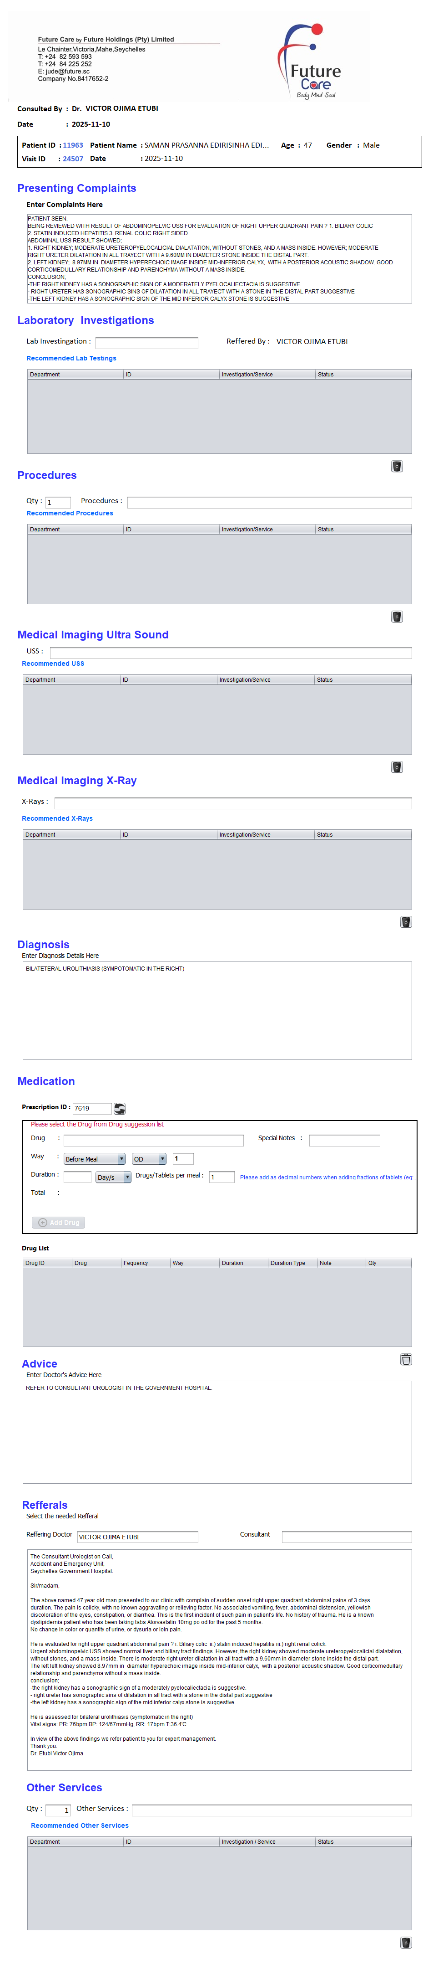Screen dimensions: 423x1964
Task: Open the Day/s duration type dropdown
Action: coord(113,1177)
